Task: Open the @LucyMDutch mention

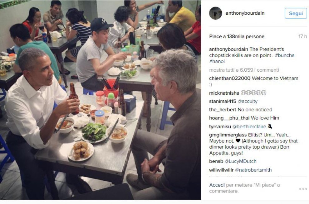Action: [240, 161]
